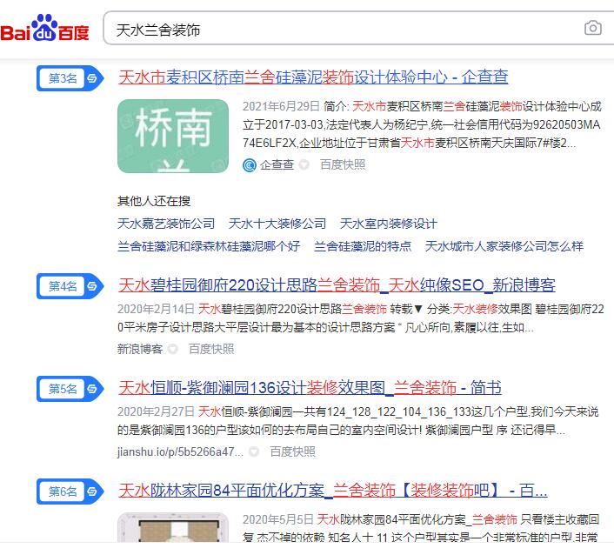Search 天水城市人家装修公司怎么样 suggestion

click(x=504, y=246)
